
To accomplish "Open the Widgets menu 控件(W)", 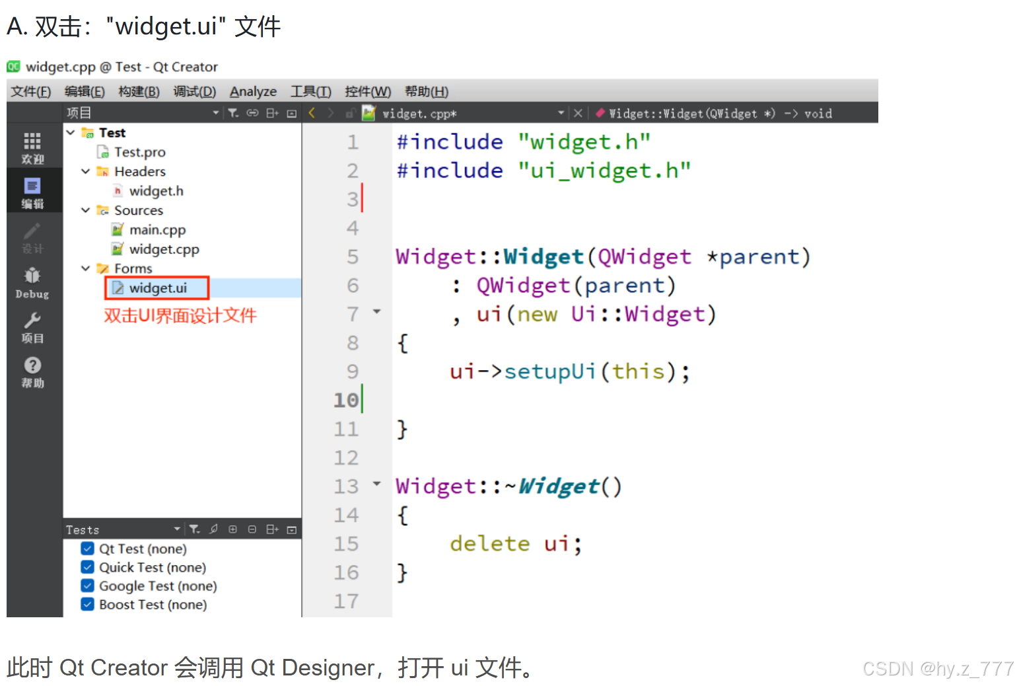I will (x=368, y=91).
